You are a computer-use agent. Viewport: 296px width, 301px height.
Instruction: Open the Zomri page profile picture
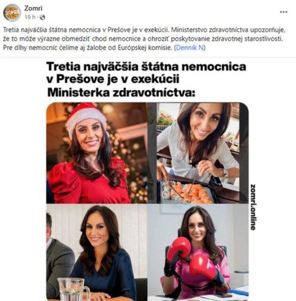(12, 13)
